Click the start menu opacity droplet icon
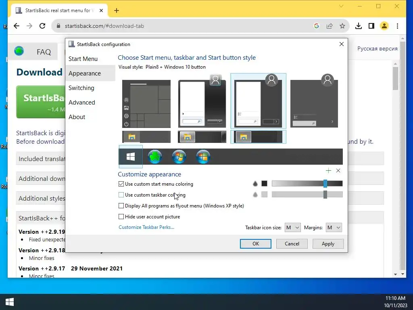413x310 pixels. pos(255,184)
